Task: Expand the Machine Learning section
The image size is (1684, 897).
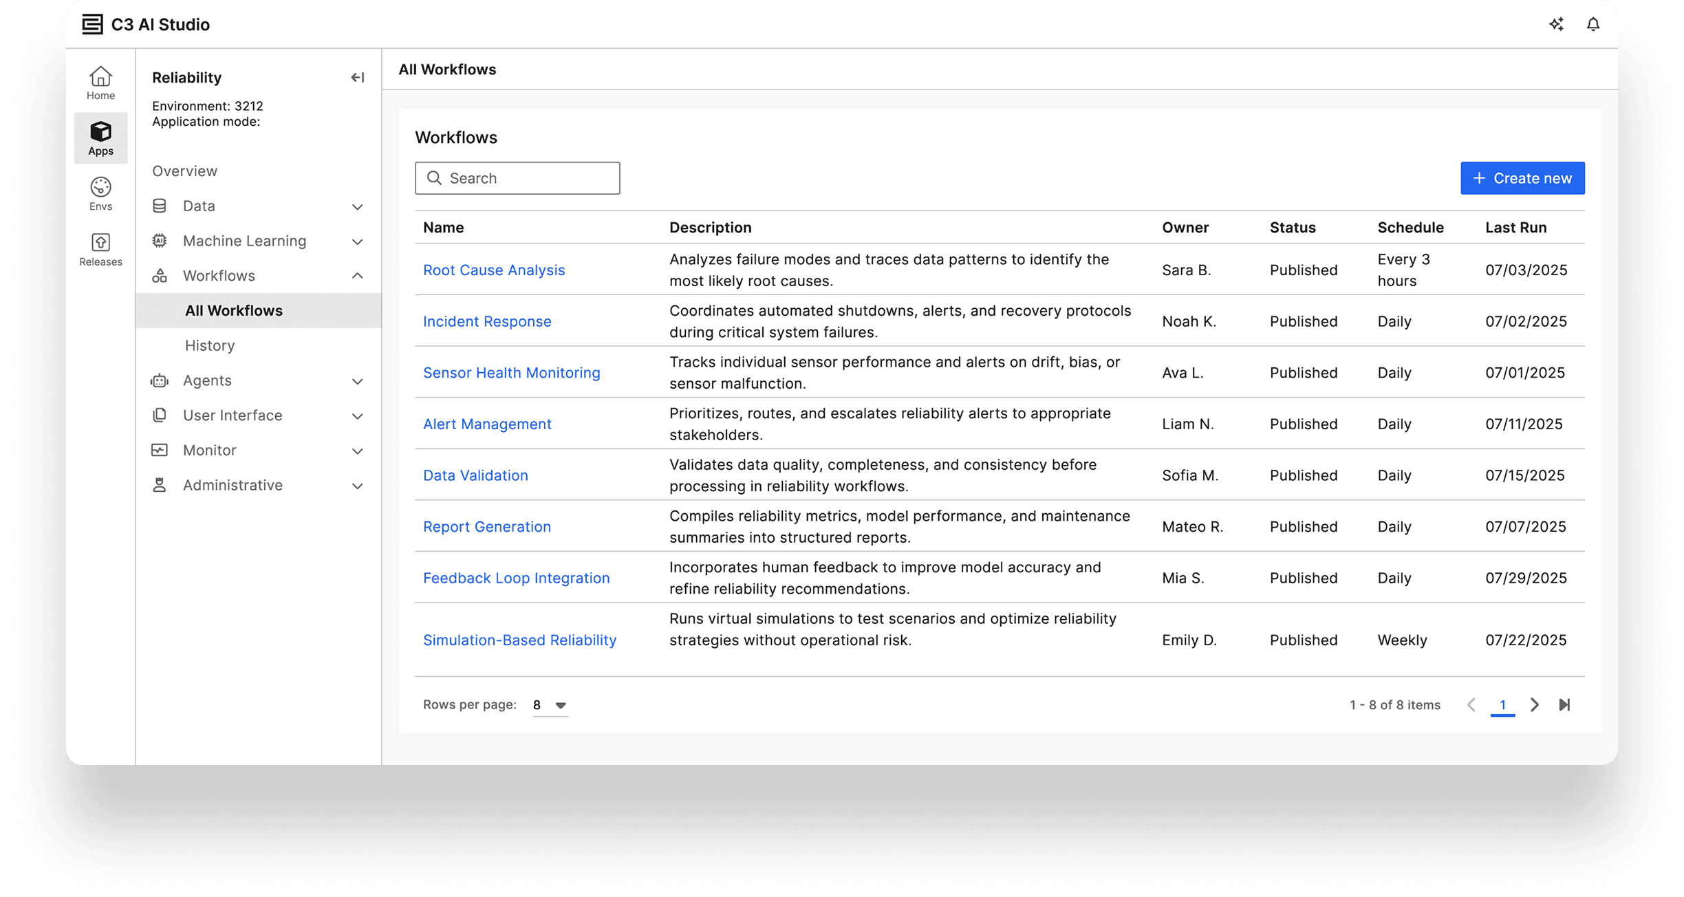Action: click(258, 241)
